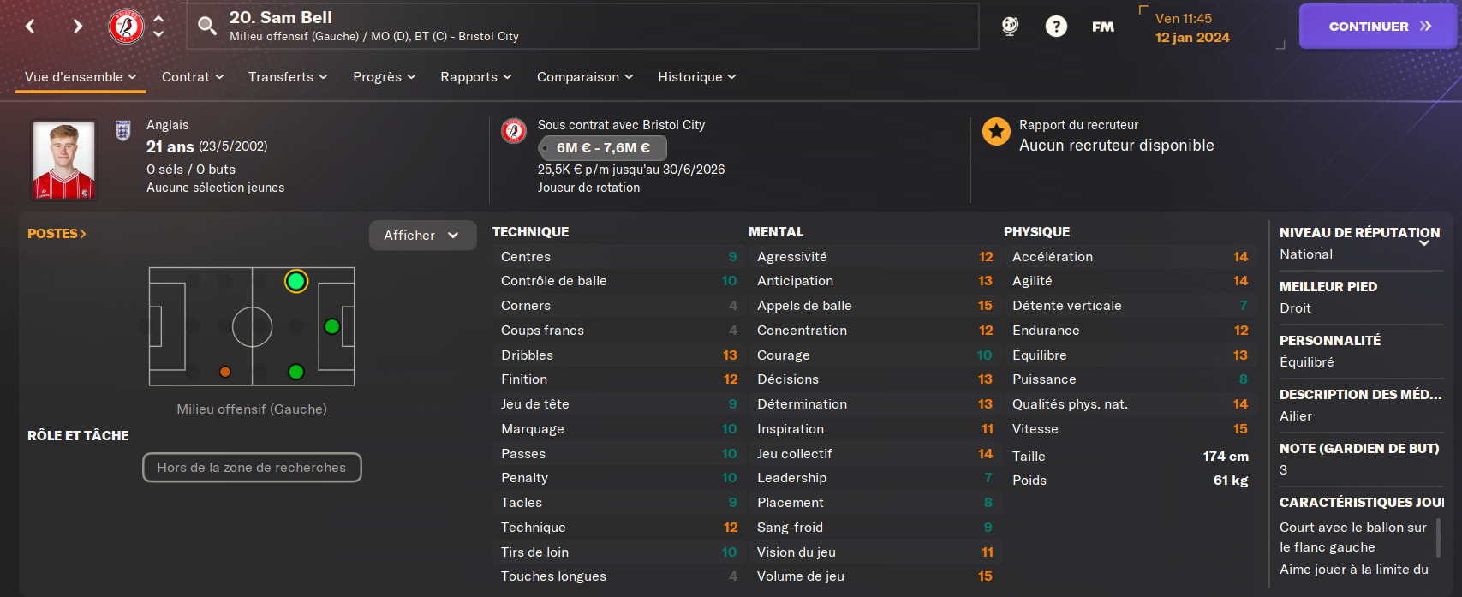The image size is (1462, 597).
Task: Select the green left attacking midfield position dot
Action: point(296,281)
